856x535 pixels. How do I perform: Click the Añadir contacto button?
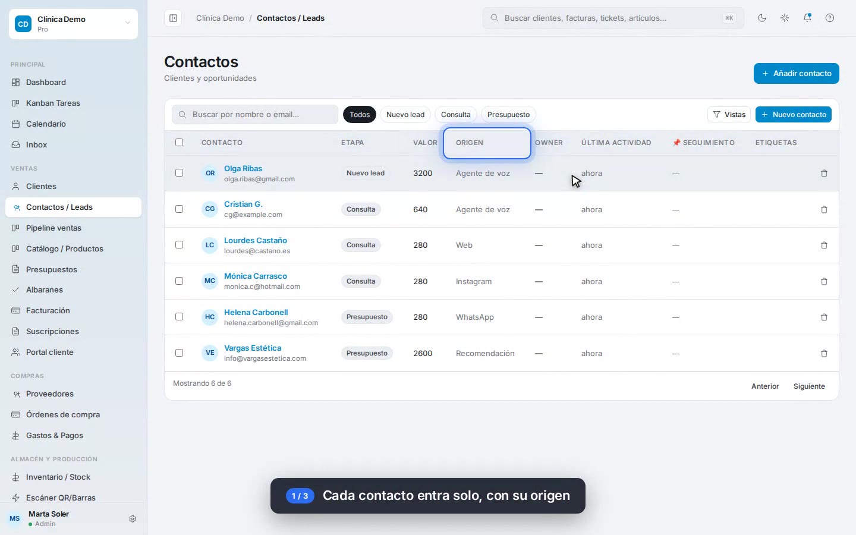click(x=797, y=74)
